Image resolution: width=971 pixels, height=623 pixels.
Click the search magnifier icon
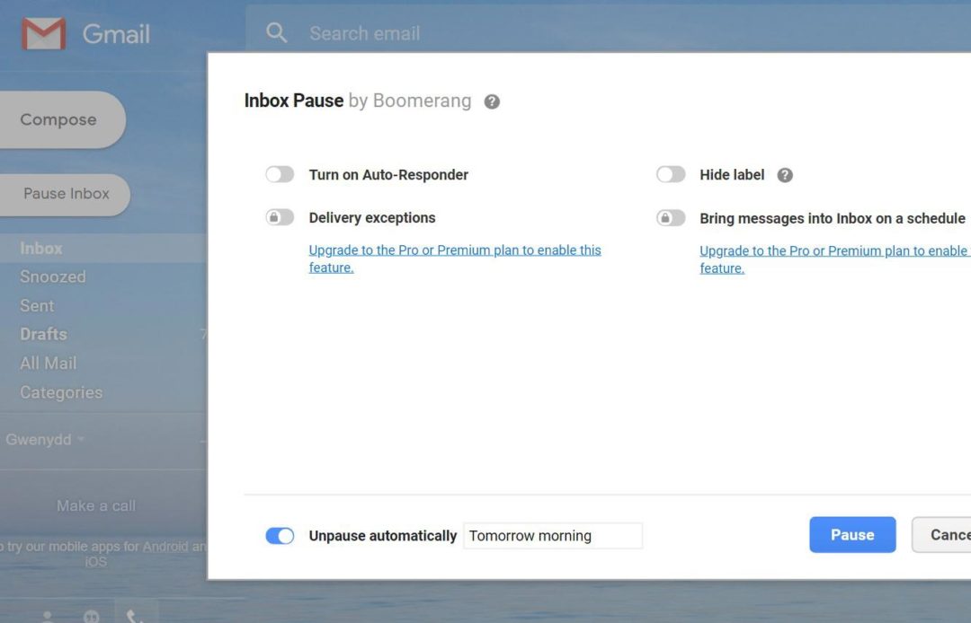tap(276, 32)
